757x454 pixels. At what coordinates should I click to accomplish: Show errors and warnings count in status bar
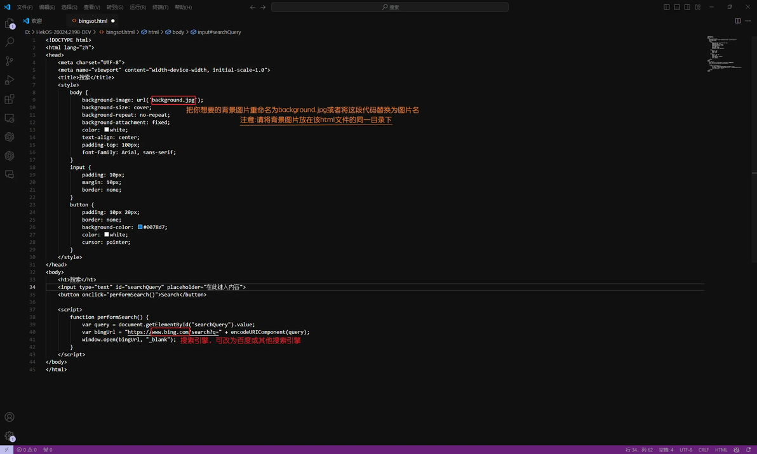click(x=27, y=450)
